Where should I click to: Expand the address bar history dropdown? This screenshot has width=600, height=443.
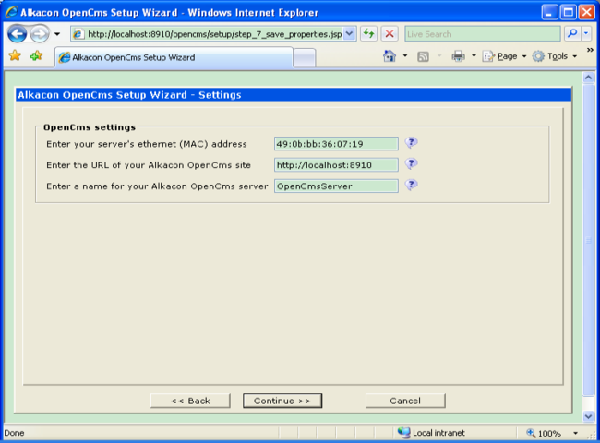point(349,33)
